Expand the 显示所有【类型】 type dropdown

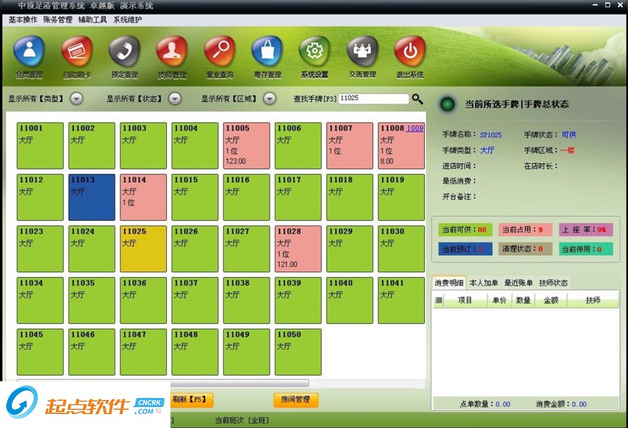[76, 98]
